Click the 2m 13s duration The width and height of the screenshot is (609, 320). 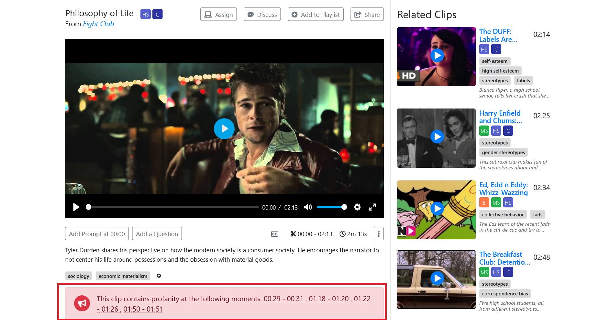(x=353, y=234)
